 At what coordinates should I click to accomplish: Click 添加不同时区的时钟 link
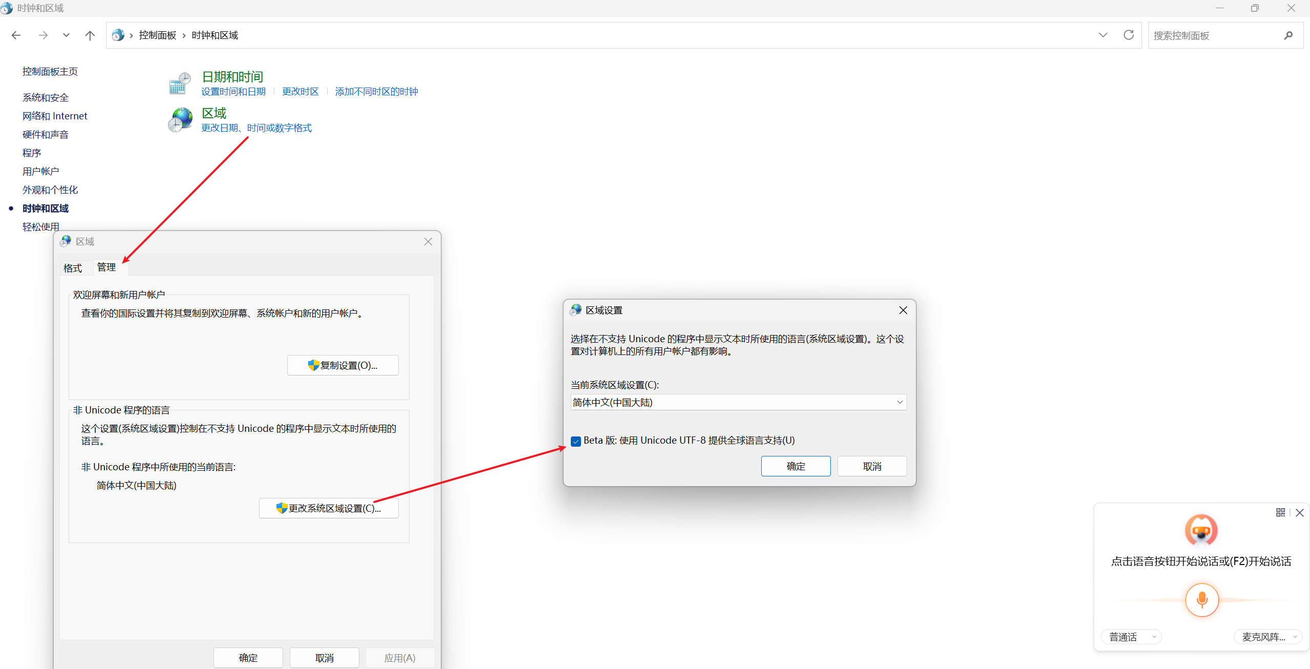point(377,92)
